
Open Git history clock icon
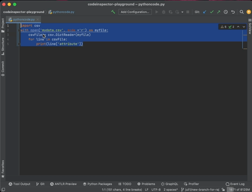pos(226,12)
